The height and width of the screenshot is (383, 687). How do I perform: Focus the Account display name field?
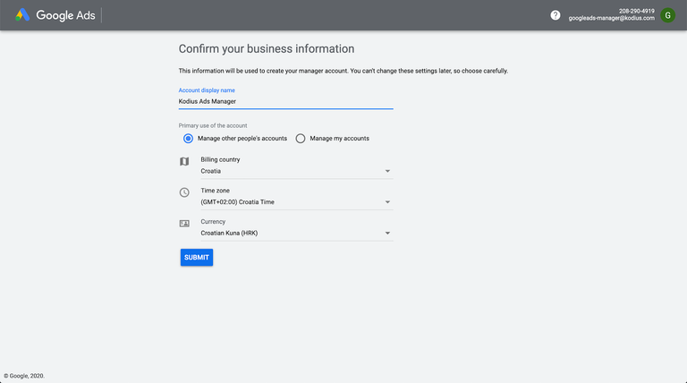[285, 101]
